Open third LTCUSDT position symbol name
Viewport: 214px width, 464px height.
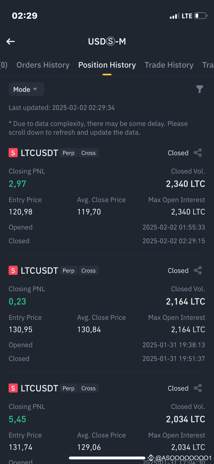(x=39, y=388)
